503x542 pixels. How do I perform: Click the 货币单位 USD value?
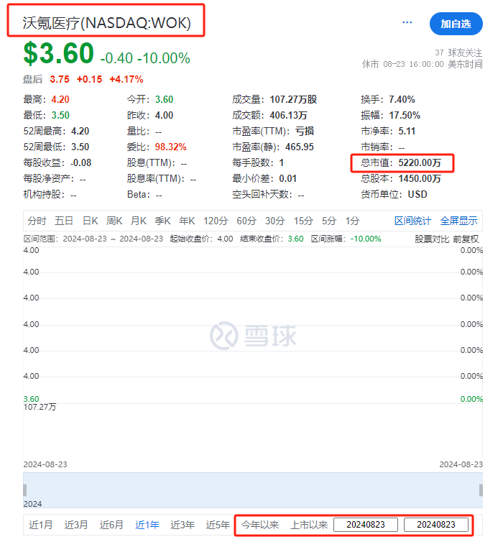[x=417, y=195]
